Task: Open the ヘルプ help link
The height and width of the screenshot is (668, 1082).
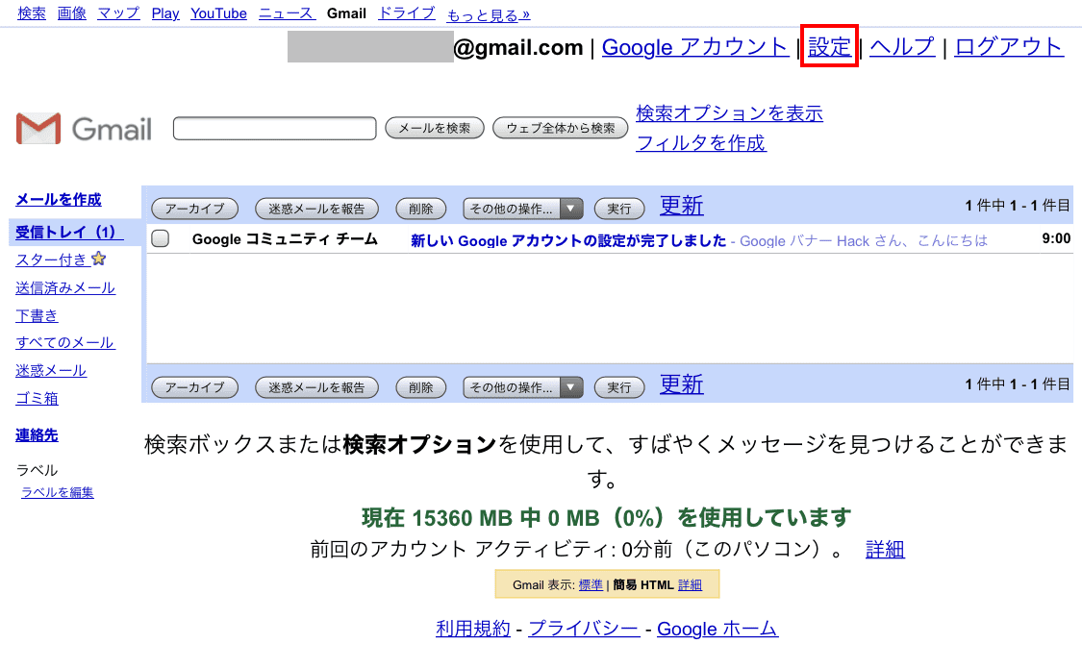Action: 902,47
